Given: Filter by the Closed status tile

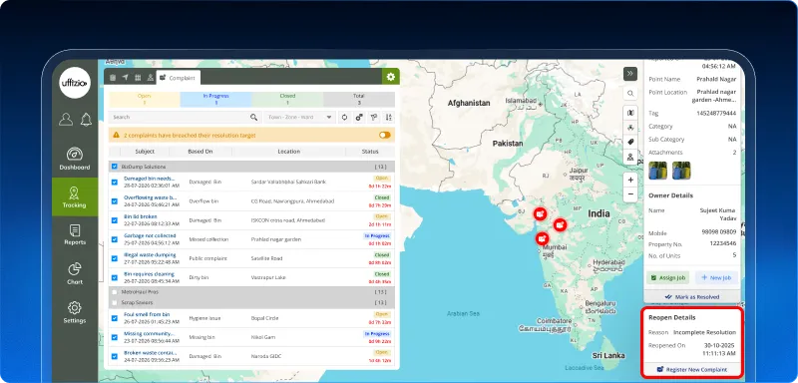Looking at the screenshot, I should pyautogui.click(x=287, y=99).
